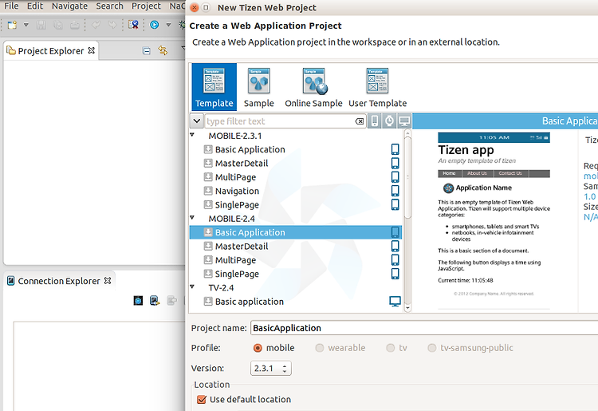
Task: Click the Connection Explorer device icon on tab
Action: pos(11,281)
